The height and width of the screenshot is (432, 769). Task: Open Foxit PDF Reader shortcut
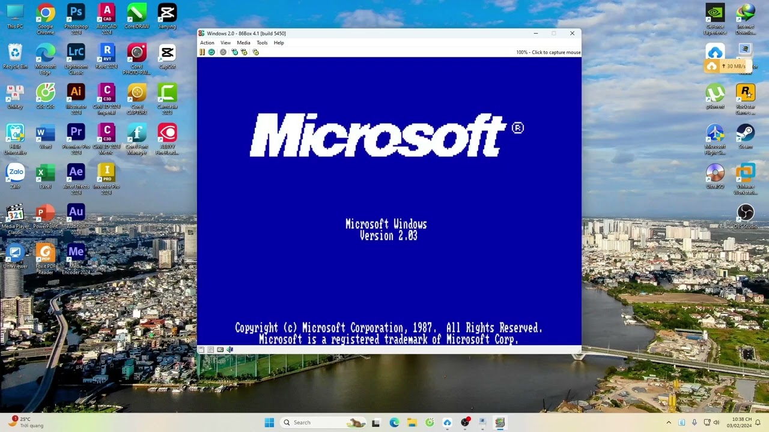click(x=46, y=259)
